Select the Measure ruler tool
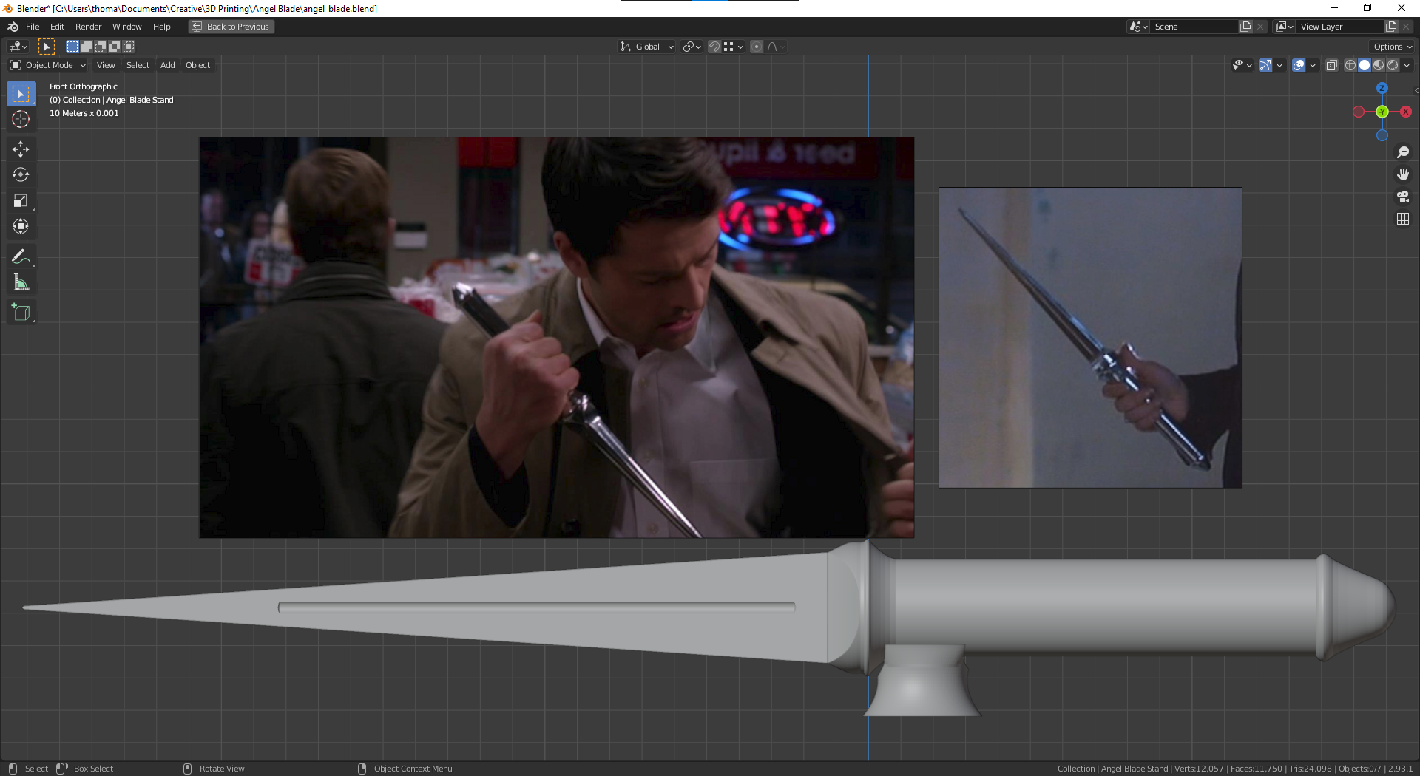 (x=21, y=282)
